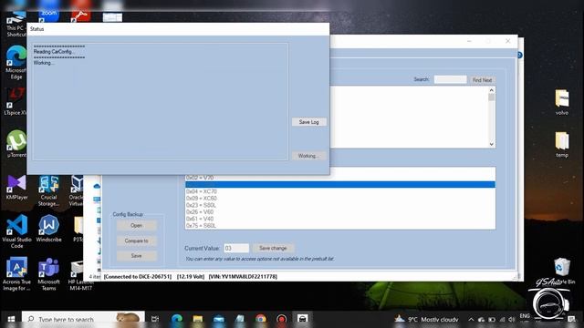Open the network icon in tray

tap(502, 320)
